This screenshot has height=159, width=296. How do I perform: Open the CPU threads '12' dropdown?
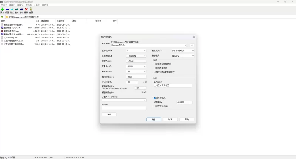[x=132, y=82]
